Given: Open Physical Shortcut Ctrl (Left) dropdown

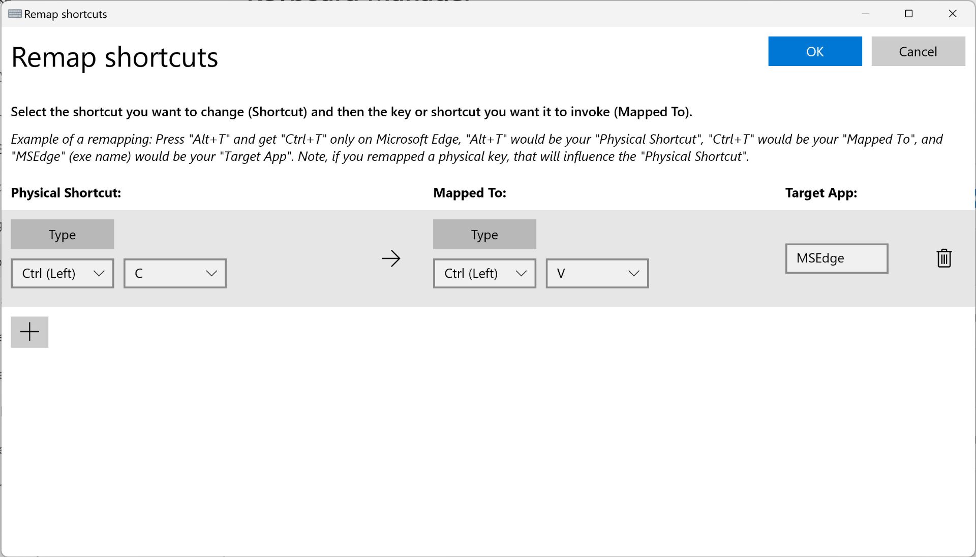Looking at the screenshot, I should tap(62, 274).
